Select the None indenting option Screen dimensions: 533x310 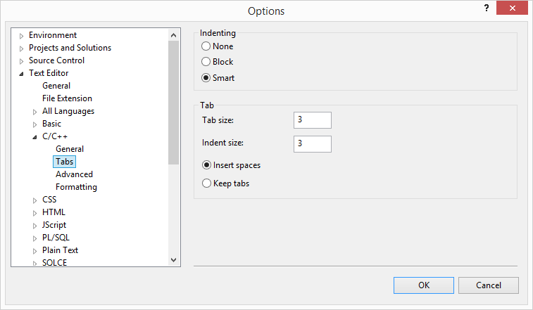pos(206,46)
